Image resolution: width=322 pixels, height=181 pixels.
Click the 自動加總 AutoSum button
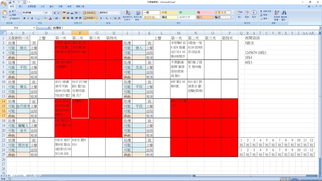[266, 11]
